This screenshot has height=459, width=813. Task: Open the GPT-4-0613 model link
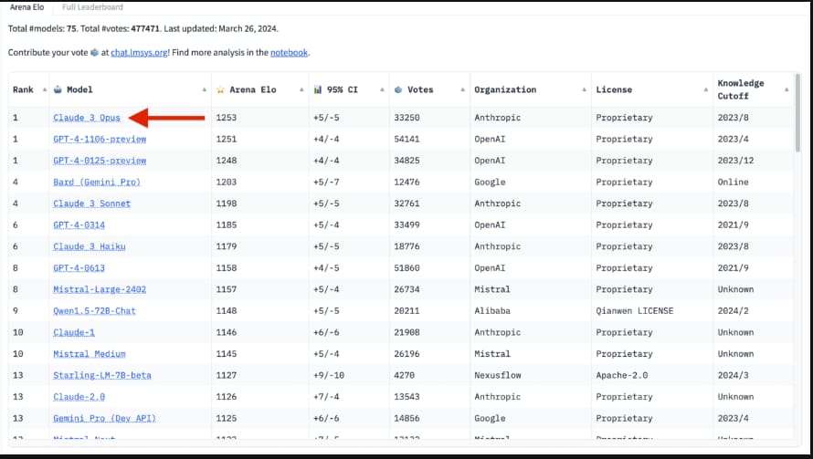[79, 268]
